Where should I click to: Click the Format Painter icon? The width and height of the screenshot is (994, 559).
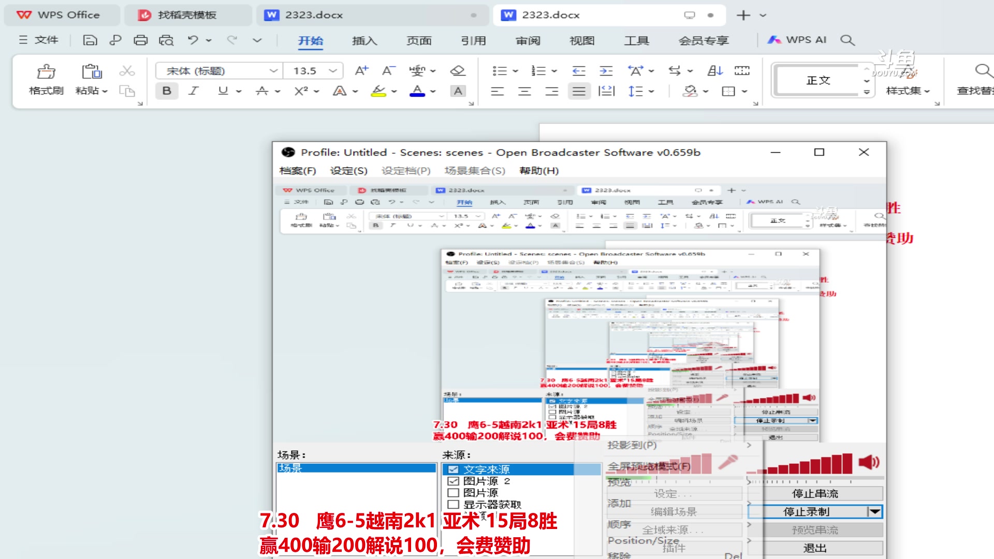(46, 71)
